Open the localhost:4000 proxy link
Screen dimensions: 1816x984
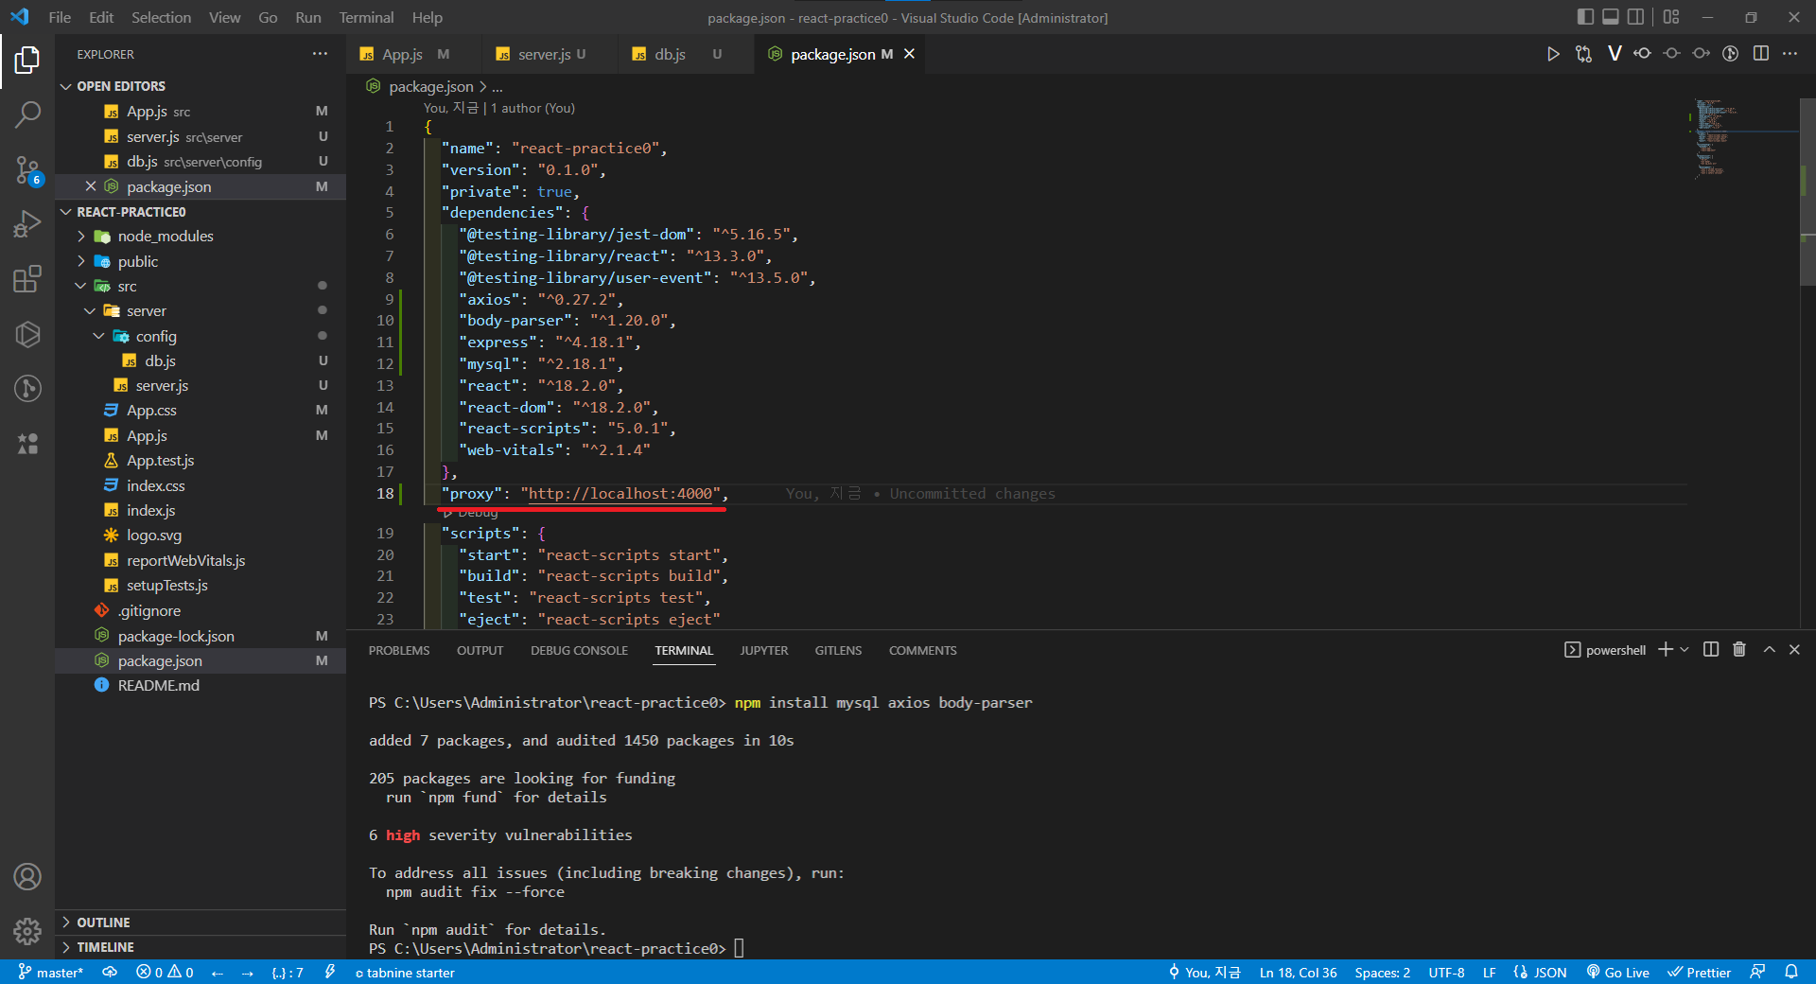(620, 493)
